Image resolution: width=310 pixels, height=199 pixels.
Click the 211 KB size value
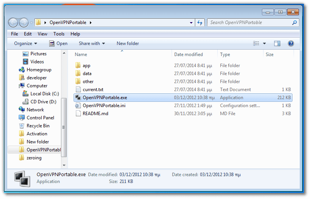pyautogui.click(x=126, y=181)
